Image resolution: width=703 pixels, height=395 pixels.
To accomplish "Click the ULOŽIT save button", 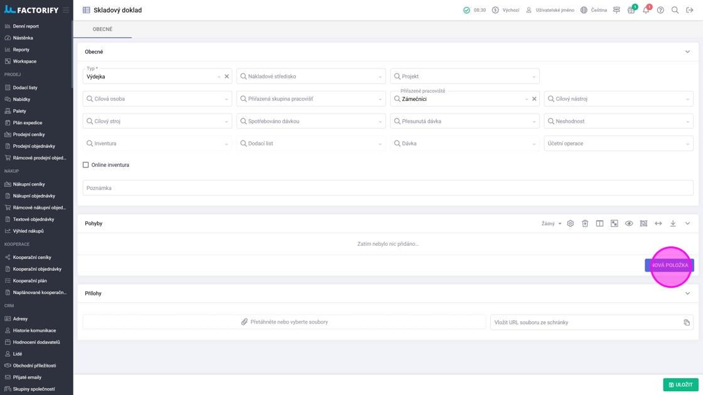I will pos(680,384).
